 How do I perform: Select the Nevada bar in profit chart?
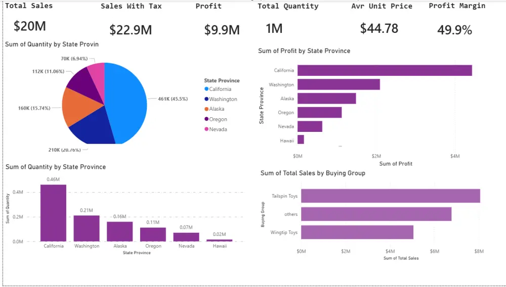310,126
